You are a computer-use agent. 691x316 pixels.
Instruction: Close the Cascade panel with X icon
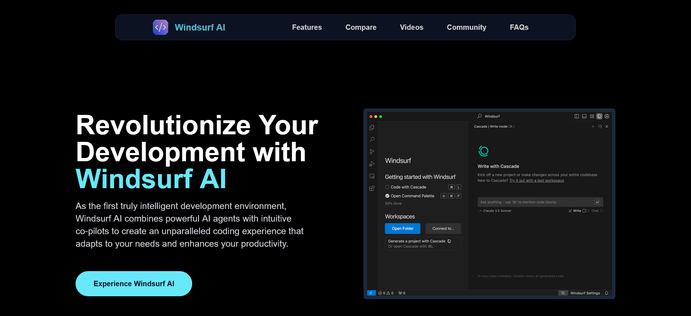607,126
